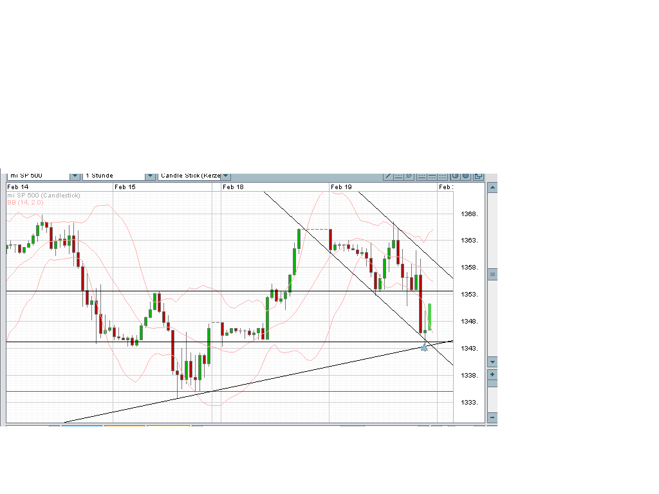Open the Candle Stick chart type dropdown arrow

pyautogui.click(x=225, y=176)
